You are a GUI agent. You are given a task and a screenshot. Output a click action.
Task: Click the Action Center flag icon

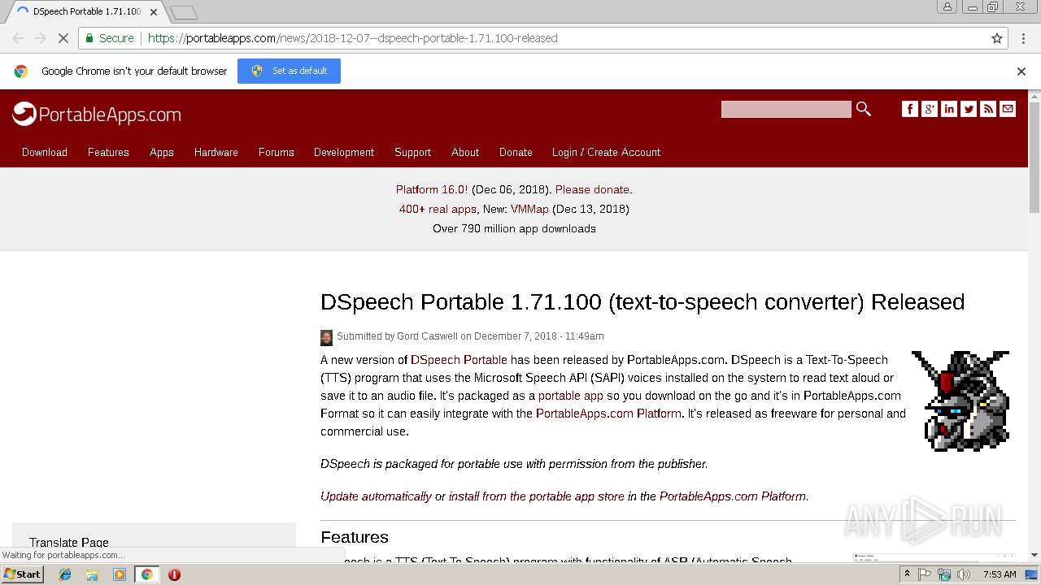(925, 574)
